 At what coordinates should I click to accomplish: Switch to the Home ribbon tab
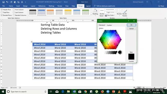click(x=11, y=6)
